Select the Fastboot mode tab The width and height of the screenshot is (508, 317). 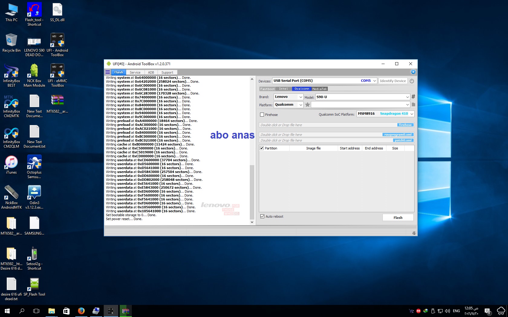(x=268, y=89)
